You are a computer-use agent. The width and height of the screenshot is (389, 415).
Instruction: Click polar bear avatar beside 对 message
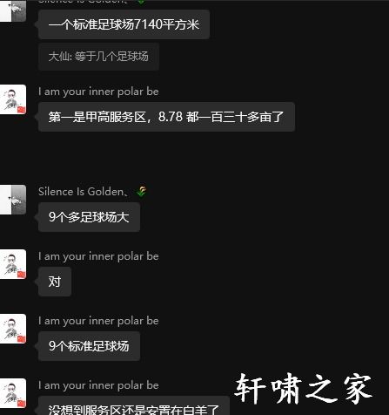click(13, 264)
